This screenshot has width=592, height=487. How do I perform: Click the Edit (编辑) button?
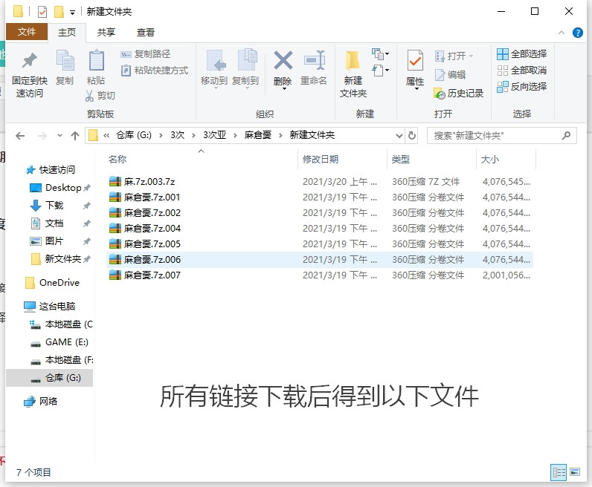pos(451,75)
